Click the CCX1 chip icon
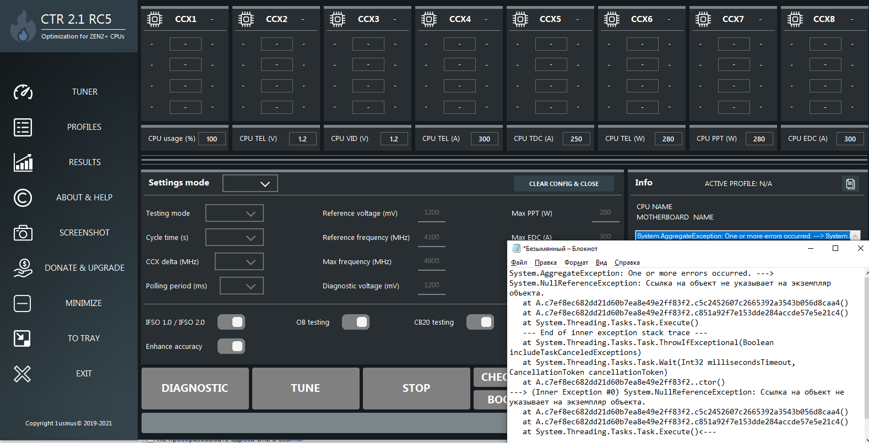This screenshot has height=443, width=869. (155, 19)
